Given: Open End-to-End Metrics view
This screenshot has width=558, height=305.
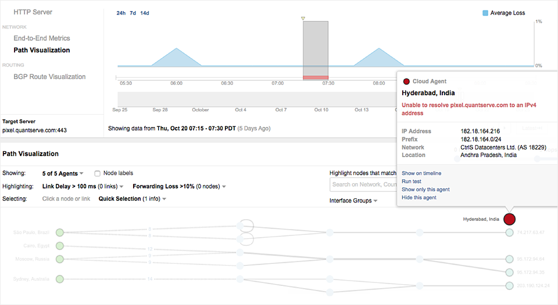Looking at the screenshot, I should 42,38.
